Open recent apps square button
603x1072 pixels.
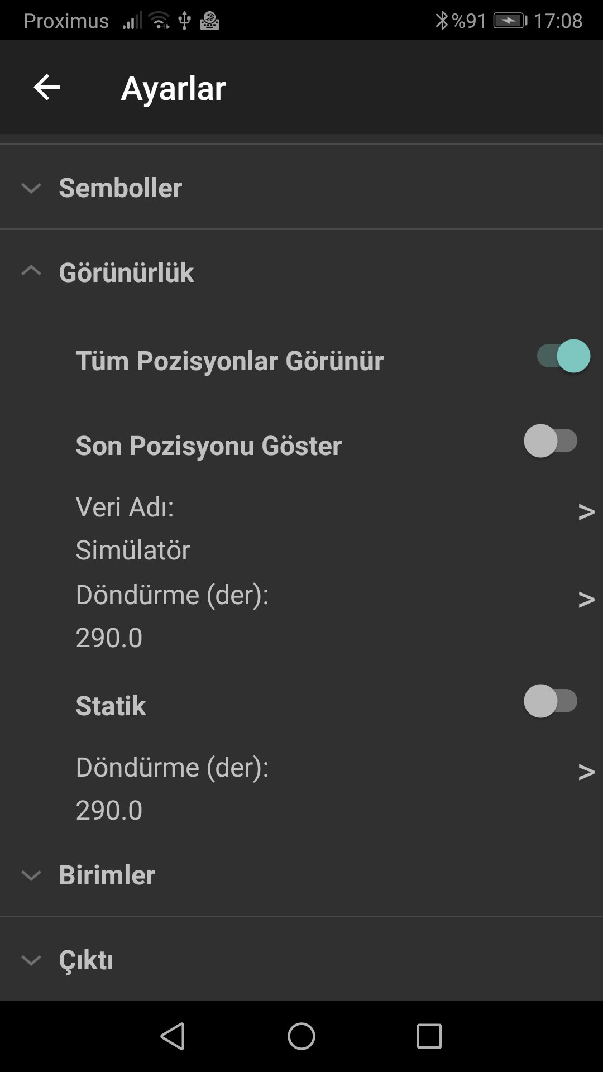(429, 1036)
